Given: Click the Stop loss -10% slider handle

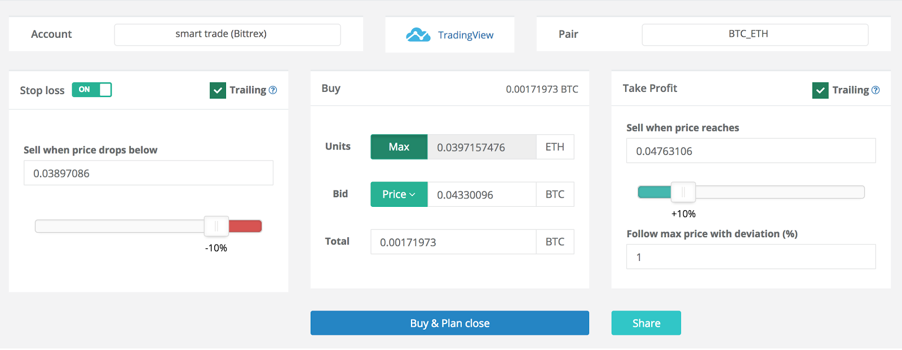Looking at the screenshot, I should pos(216,226).
